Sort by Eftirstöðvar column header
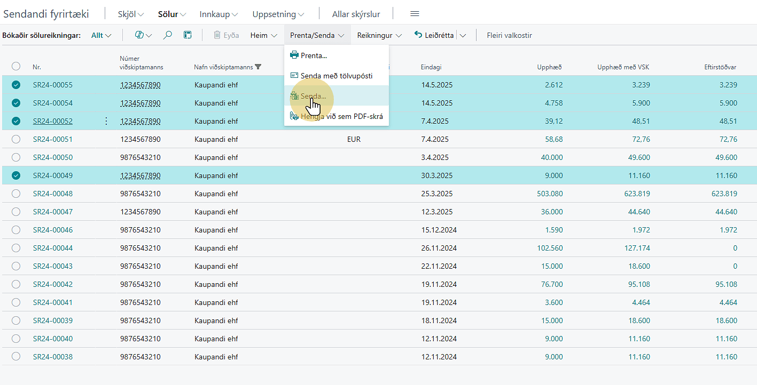Screen dimensions: 757x385 point(721,67)
